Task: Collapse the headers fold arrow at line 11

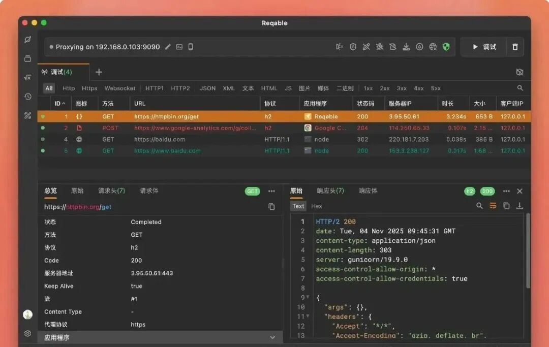Action: (308, 316)
